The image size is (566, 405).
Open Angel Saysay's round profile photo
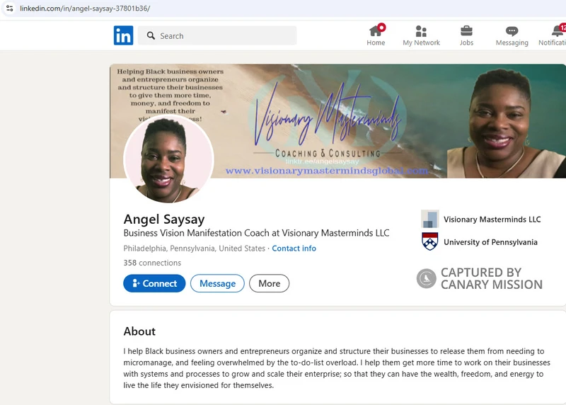coord(168,159)
